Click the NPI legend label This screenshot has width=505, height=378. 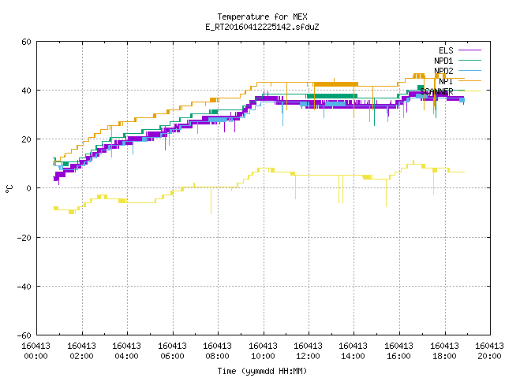click(x=446, y=81)
